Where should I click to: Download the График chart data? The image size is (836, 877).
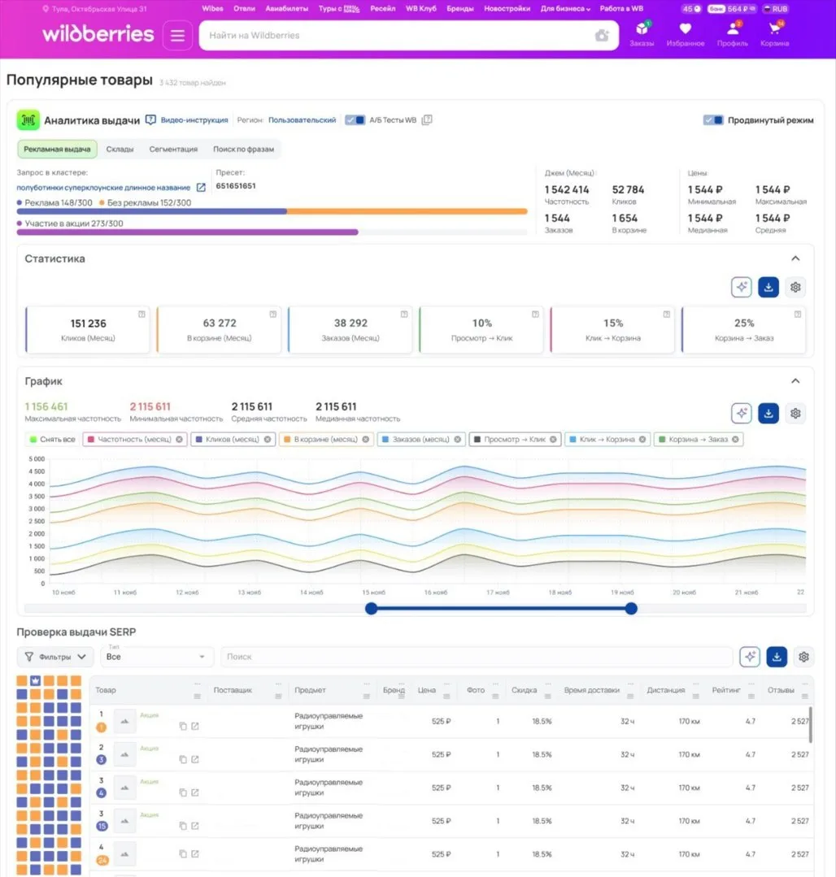pyautogui.click(x=769, y=414)
